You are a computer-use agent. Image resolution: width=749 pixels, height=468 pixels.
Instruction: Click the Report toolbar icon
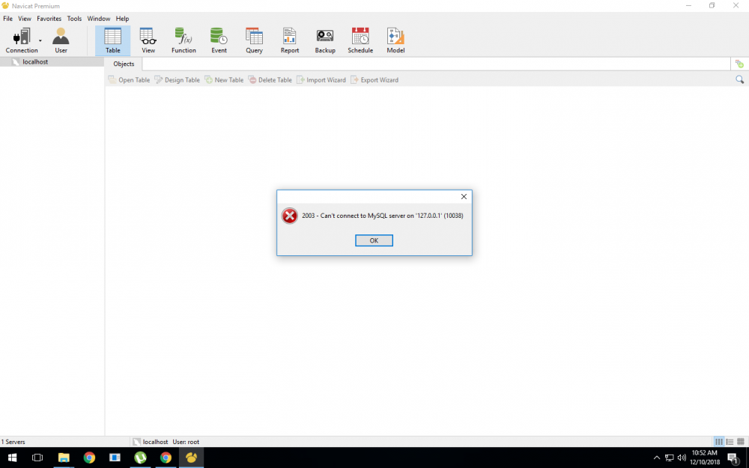click(x=289, y=40)
